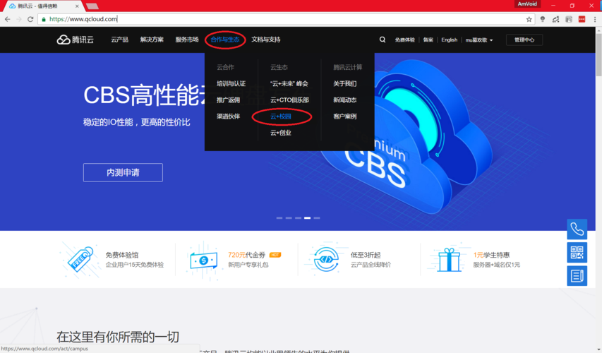602x353 pixels.
Task: Click the lightbulb extension icon
Action: click(543, 19)
